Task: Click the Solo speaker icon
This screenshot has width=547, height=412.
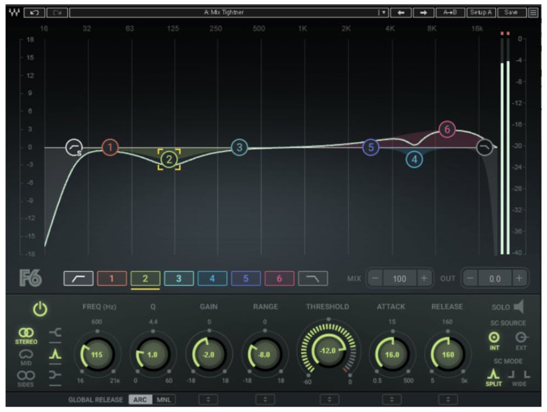Action: [x=518, y=307]
